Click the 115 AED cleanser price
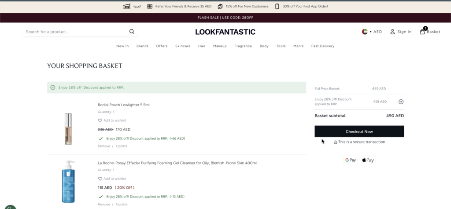Screen dimensions: 451x209 105,188
